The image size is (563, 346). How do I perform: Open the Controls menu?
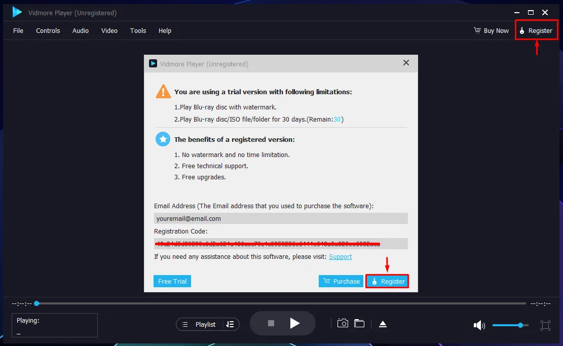tap(48, 30)
